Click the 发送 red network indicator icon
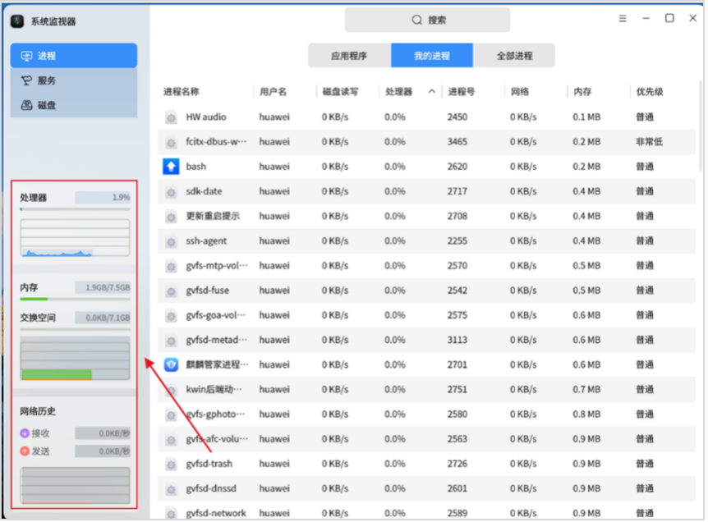Viewport: 708px width, 522px height. [25, 451]
